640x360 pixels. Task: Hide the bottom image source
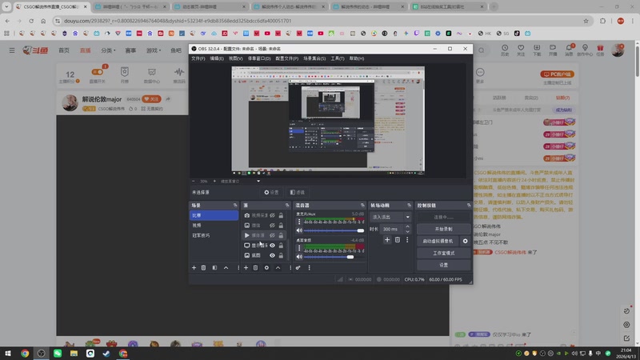click(272, 255)
